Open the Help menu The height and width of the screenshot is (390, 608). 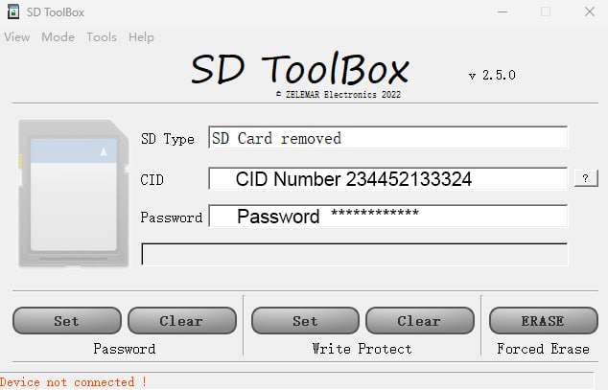(x=142, y=37)
